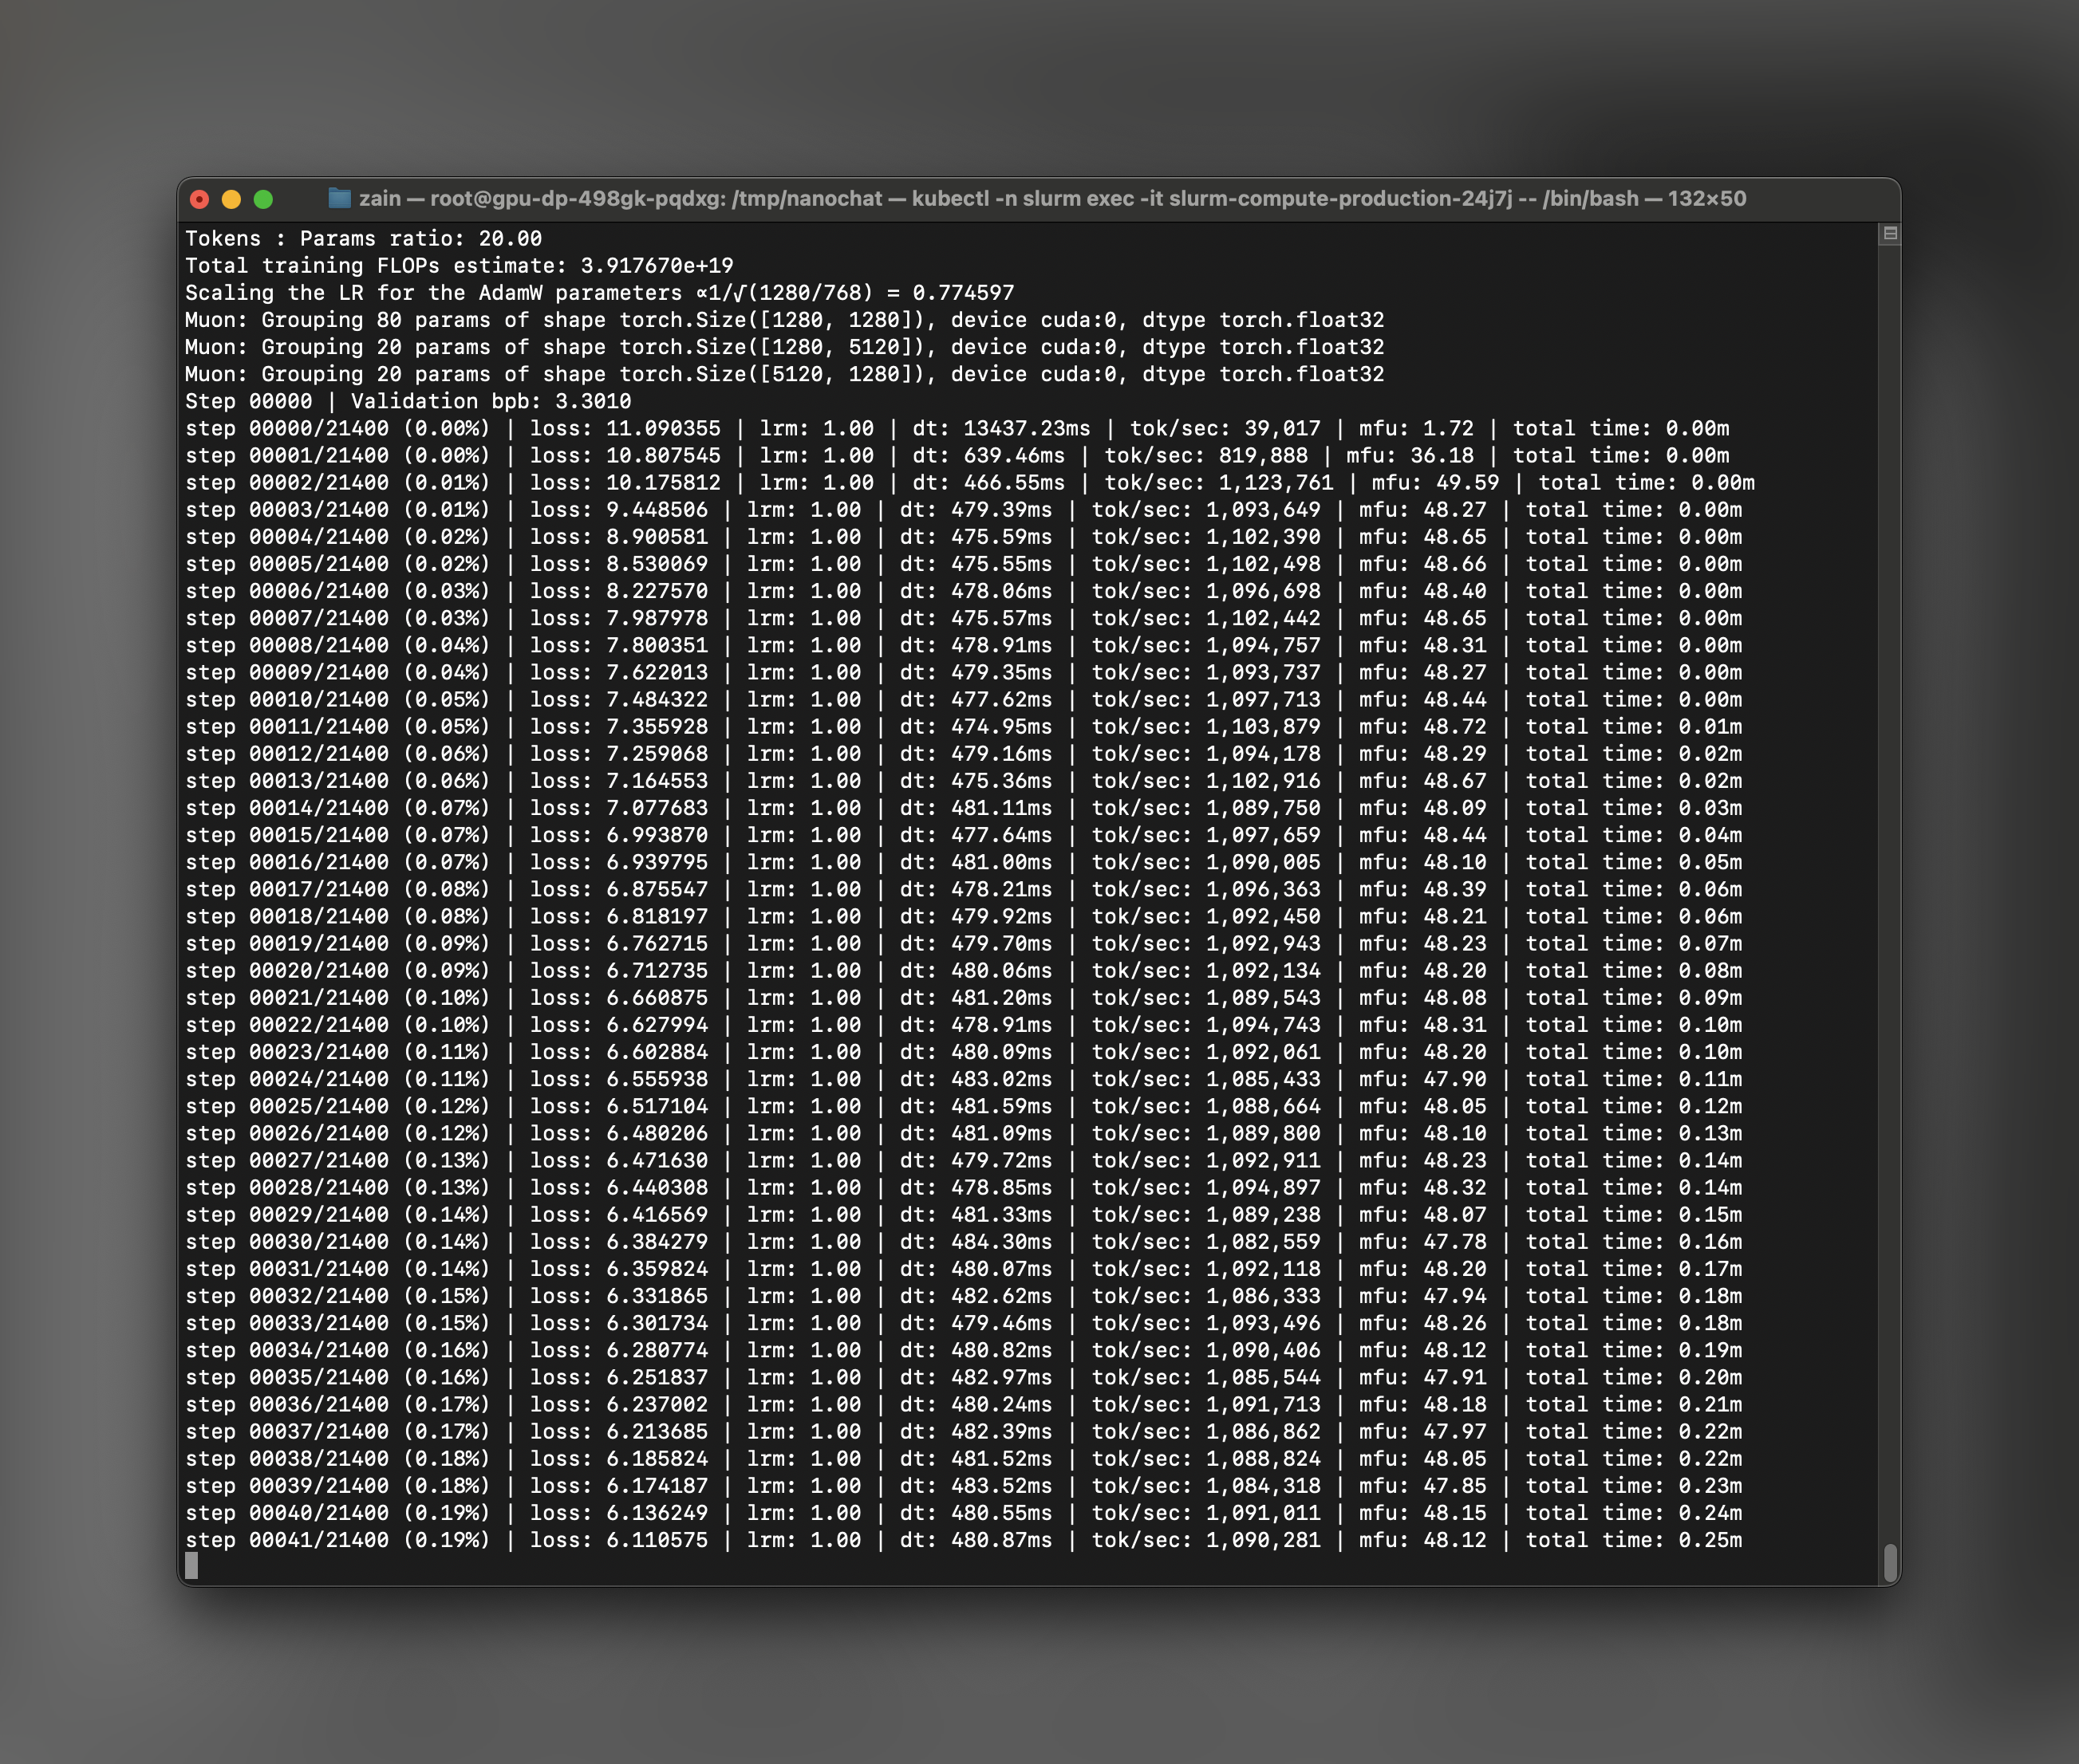Click the terminal window title text

(1051, 199)
